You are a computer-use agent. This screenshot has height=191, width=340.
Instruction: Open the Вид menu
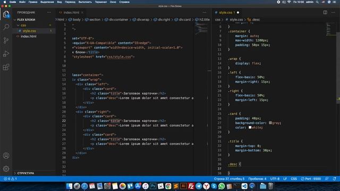coord(59,2)
